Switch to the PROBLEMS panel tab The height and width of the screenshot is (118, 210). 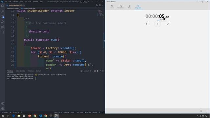point(31,71)
